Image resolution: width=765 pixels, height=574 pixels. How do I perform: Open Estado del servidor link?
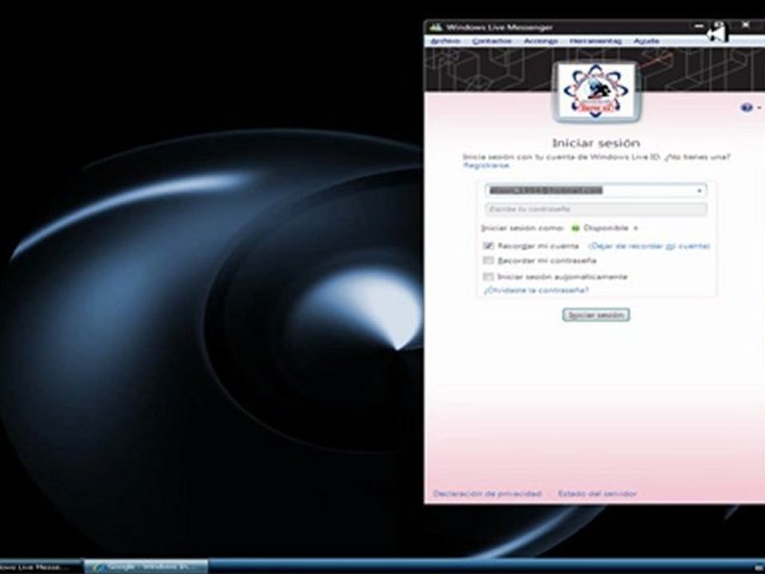click(x=597, y=493)
